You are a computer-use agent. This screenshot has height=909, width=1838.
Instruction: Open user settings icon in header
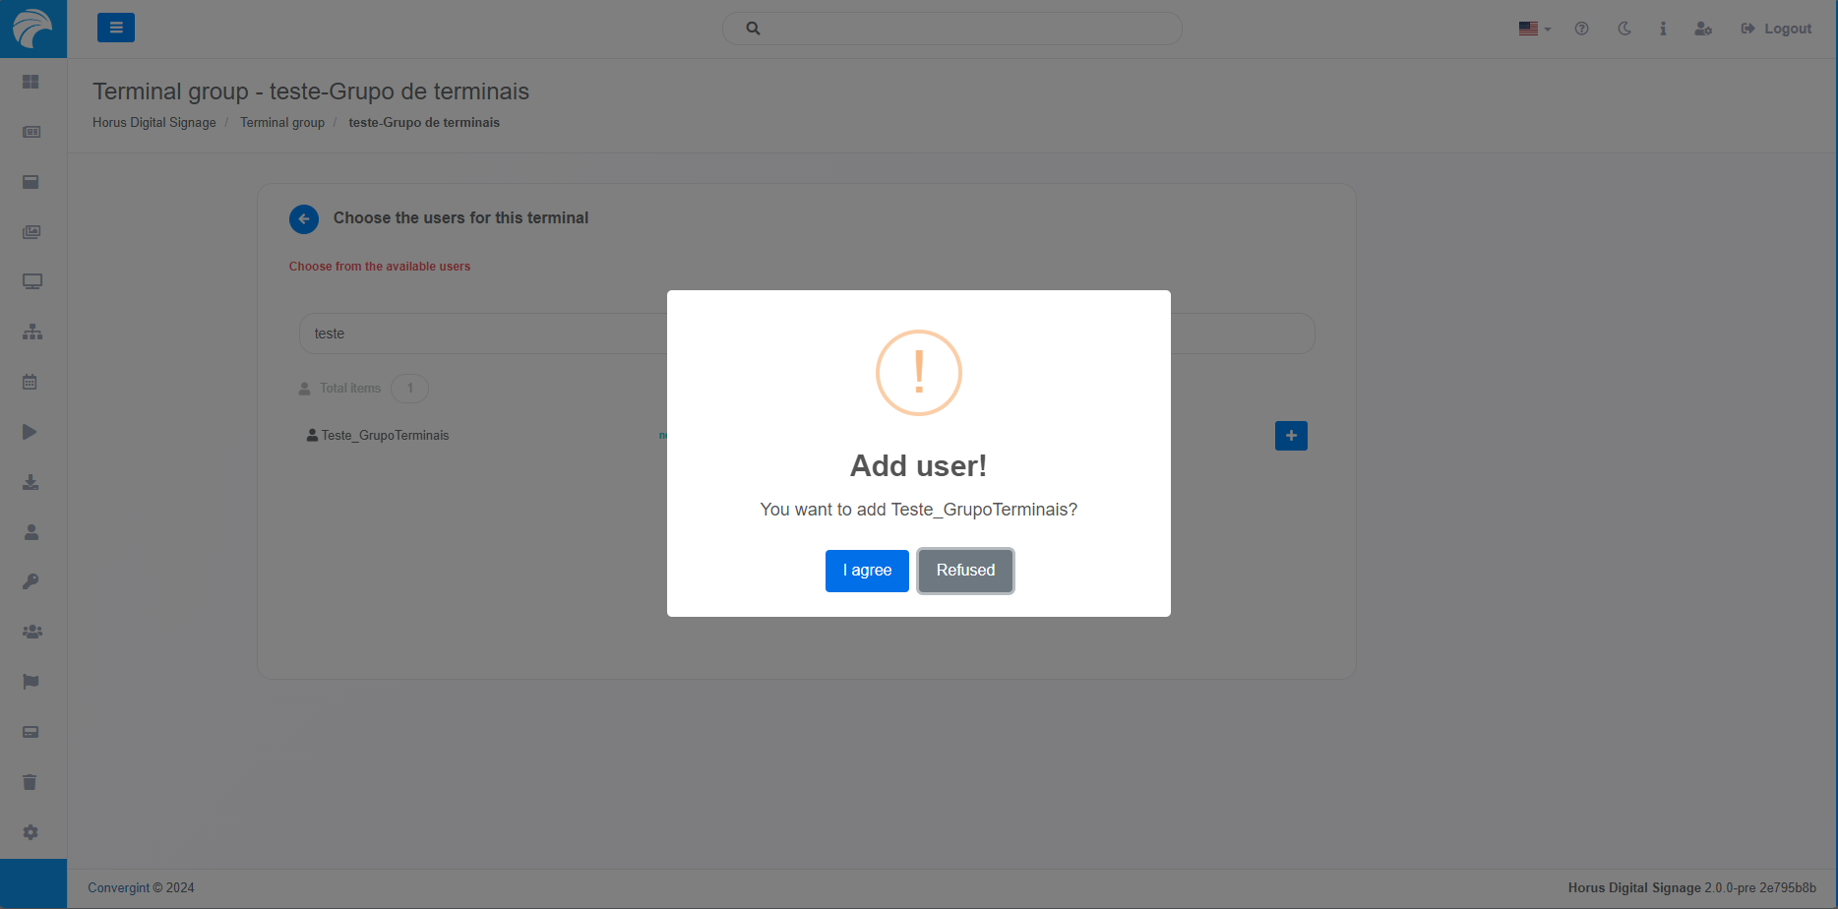pyautogui.click(x=1703, y=29)
